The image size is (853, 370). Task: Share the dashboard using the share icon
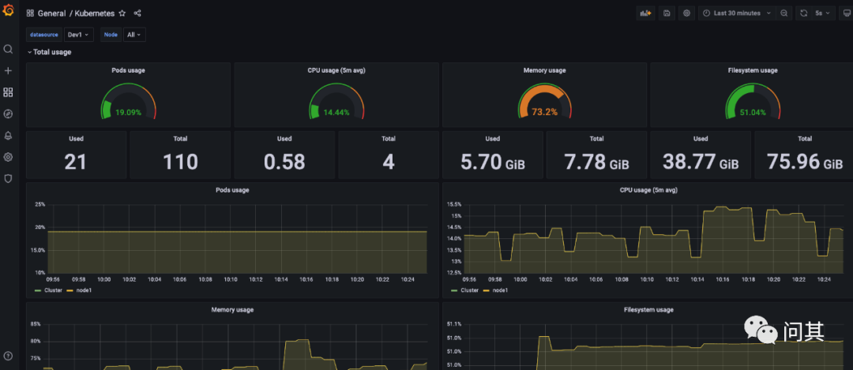tap(137, 13)
